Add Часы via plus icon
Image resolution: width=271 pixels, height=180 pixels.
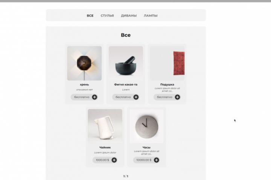pos(157,160)
